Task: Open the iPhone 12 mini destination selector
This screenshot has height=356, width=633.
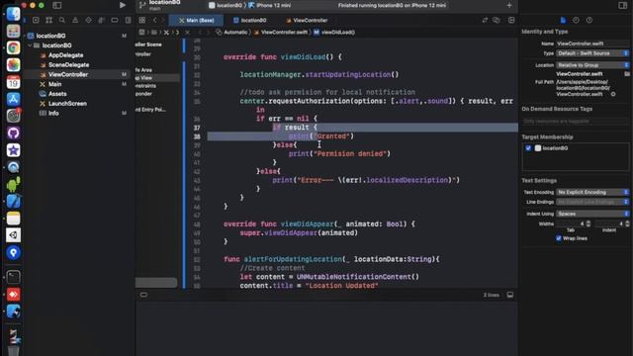Action: (269, 5)
